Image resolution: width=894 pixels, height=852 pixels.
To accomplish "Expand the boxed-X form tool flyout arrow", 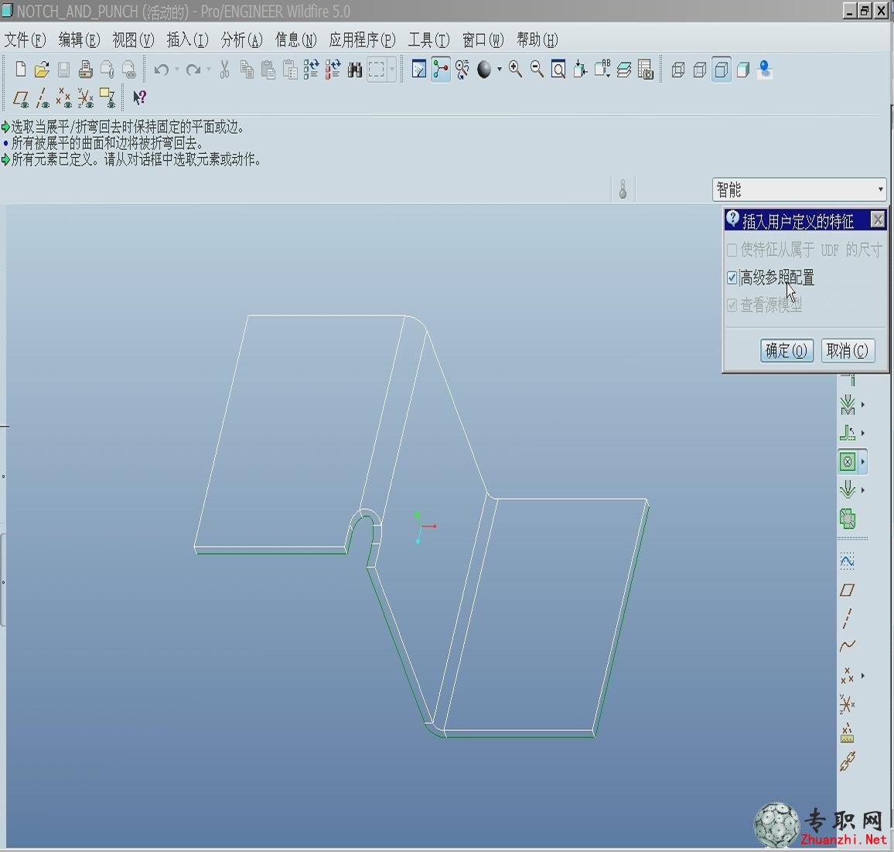I will [862, 462].
